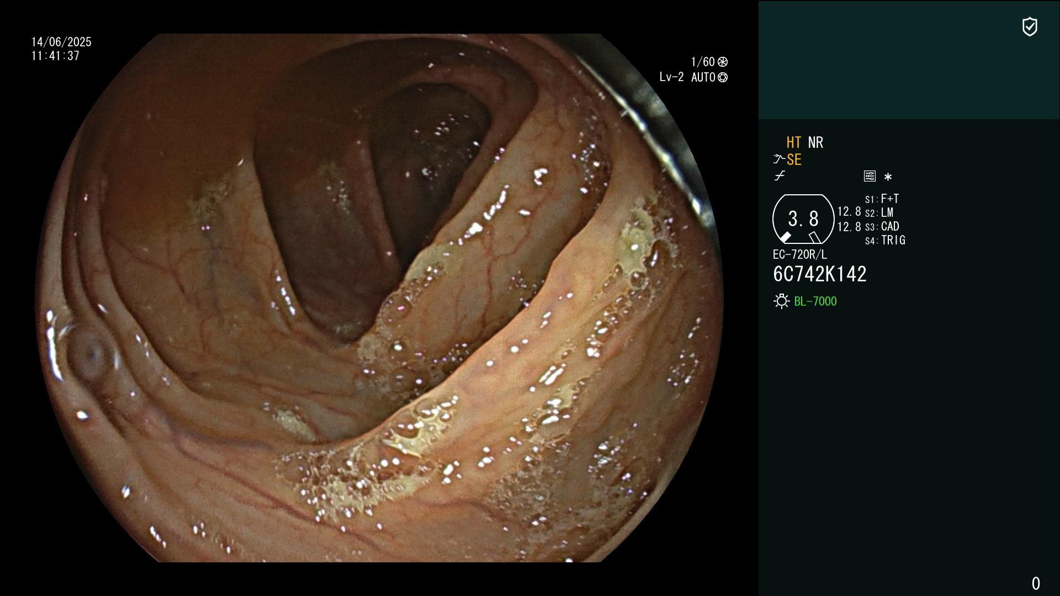Click the Lv-2 AUTO brightness level
The width and height of the screenshot is (1060, 596).
pyautogui.click(x=687, y=77)
